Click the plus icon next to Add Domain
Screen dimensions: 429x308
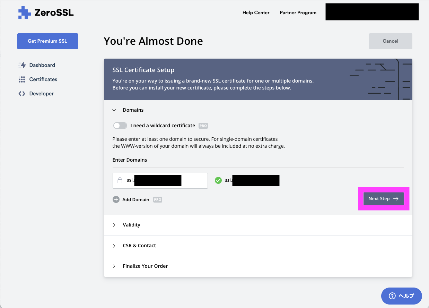[x=116, y=199]
